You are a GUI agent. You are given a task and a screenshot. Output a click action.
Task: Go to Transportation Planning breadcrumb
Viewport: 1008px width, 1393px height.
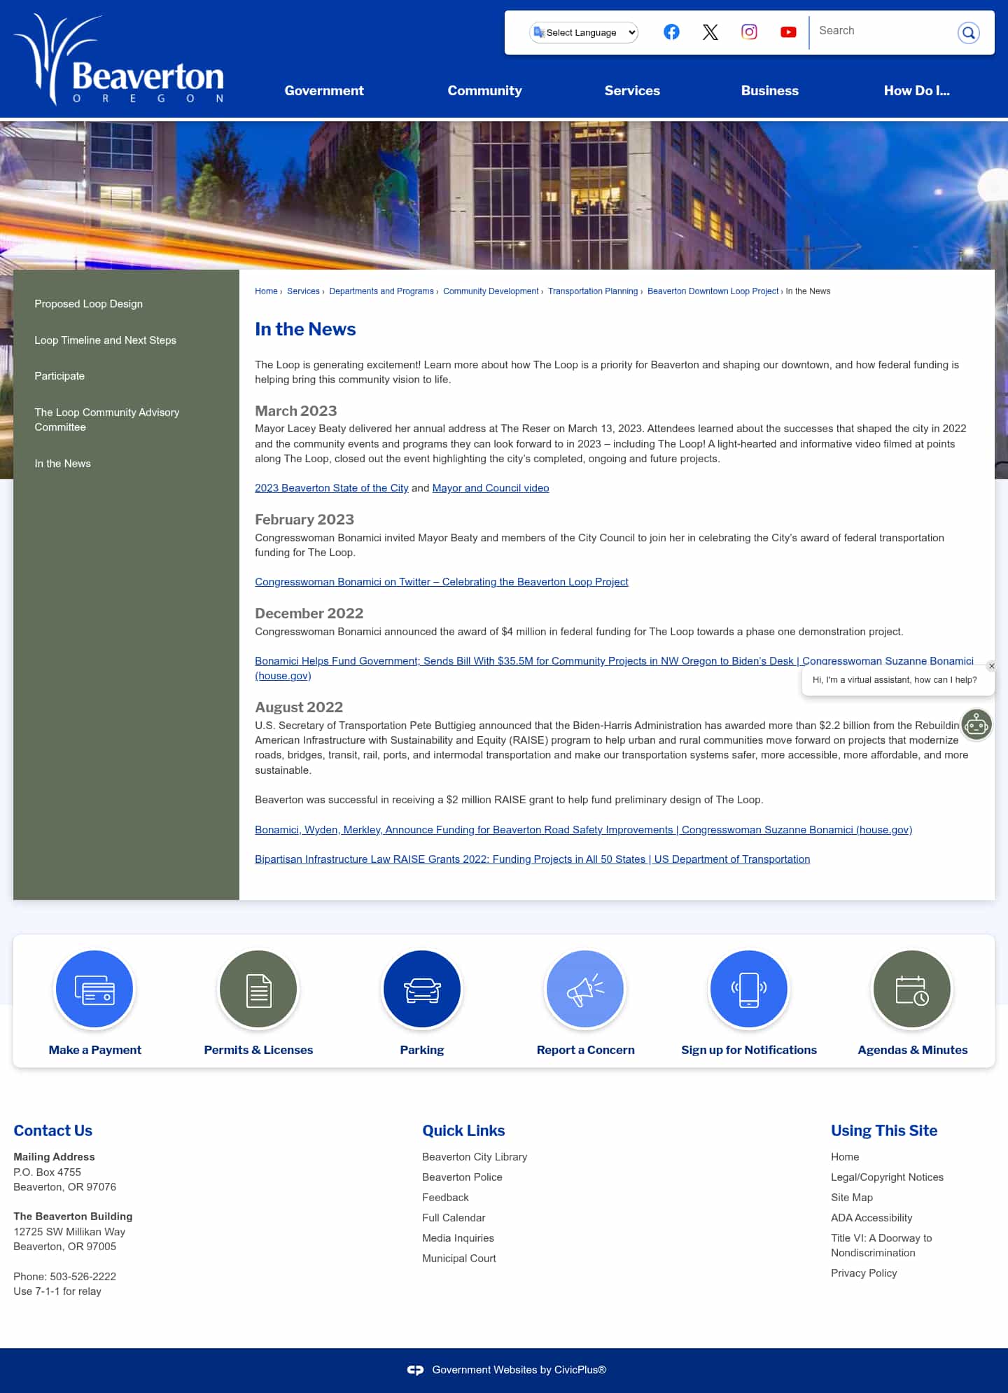[x=593, y=291]
